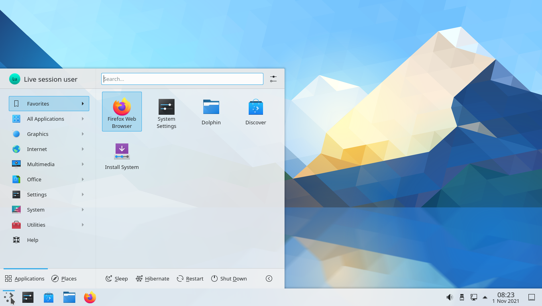Open the launcher configure sliders icon

click(273, 79)
